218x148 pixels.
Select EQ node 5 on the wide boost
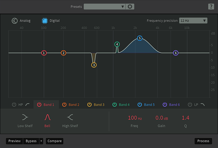[140, 38]
